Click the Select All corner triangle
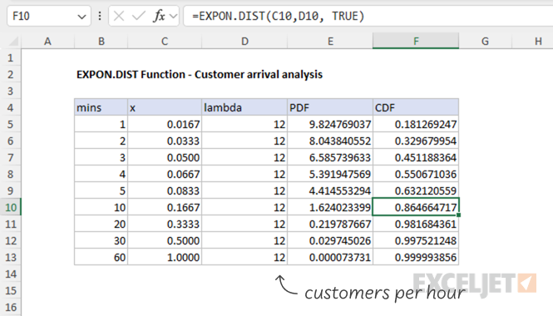 [x=13, y=42]
